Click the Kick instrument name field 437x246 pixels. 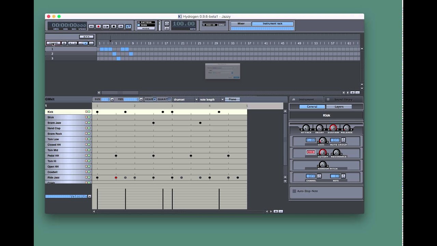[326, 115]
